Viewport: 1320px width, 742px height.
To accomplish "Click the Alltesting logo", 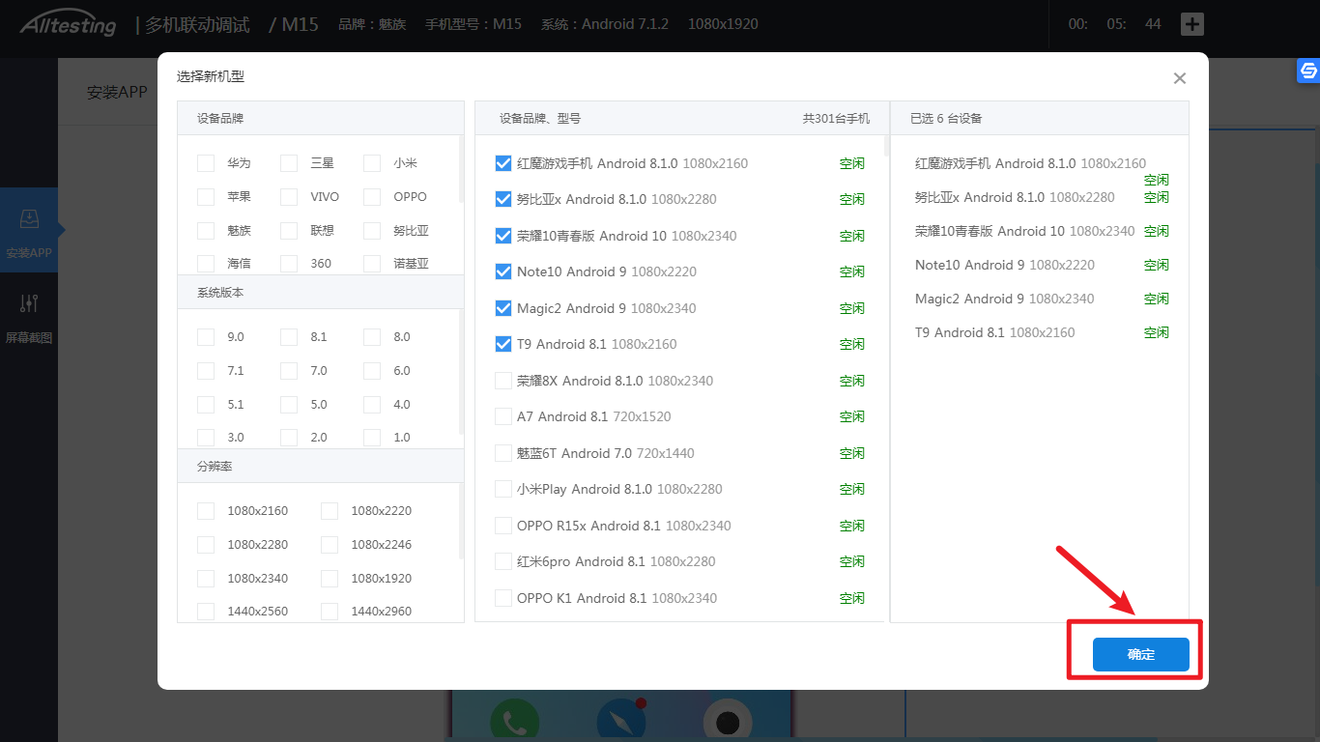I will point(68,24).
